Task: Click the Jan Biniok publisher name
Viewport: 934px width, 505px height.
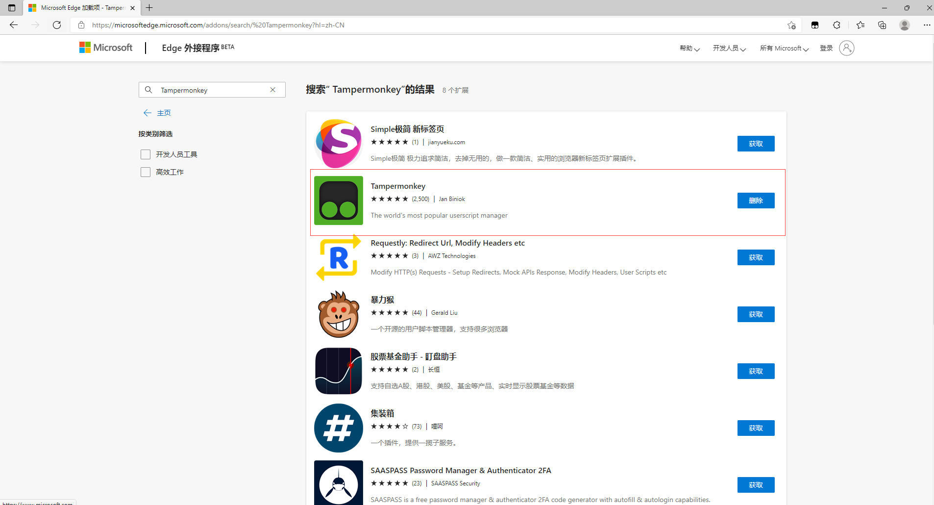Action: coord(452,199)
